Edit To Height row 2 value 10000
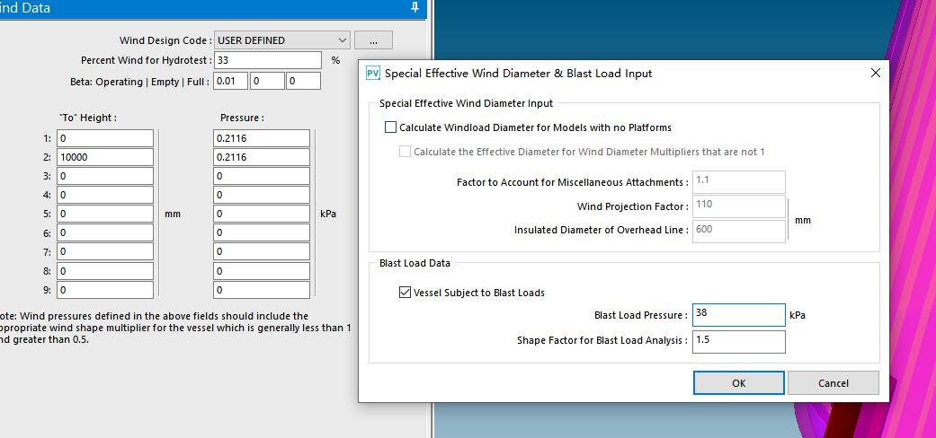The width and height of the screenshot is (936, 438). [x=105, y=157]
